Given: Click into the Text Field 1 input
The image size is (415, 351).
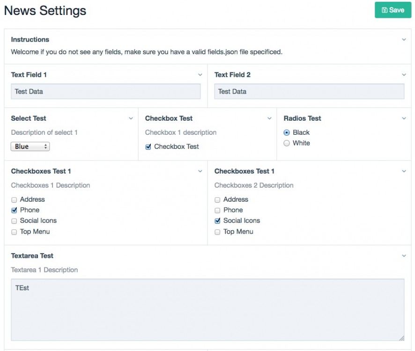Looking at the screenshot, I should pyautogui.click(x=106, y=91).
